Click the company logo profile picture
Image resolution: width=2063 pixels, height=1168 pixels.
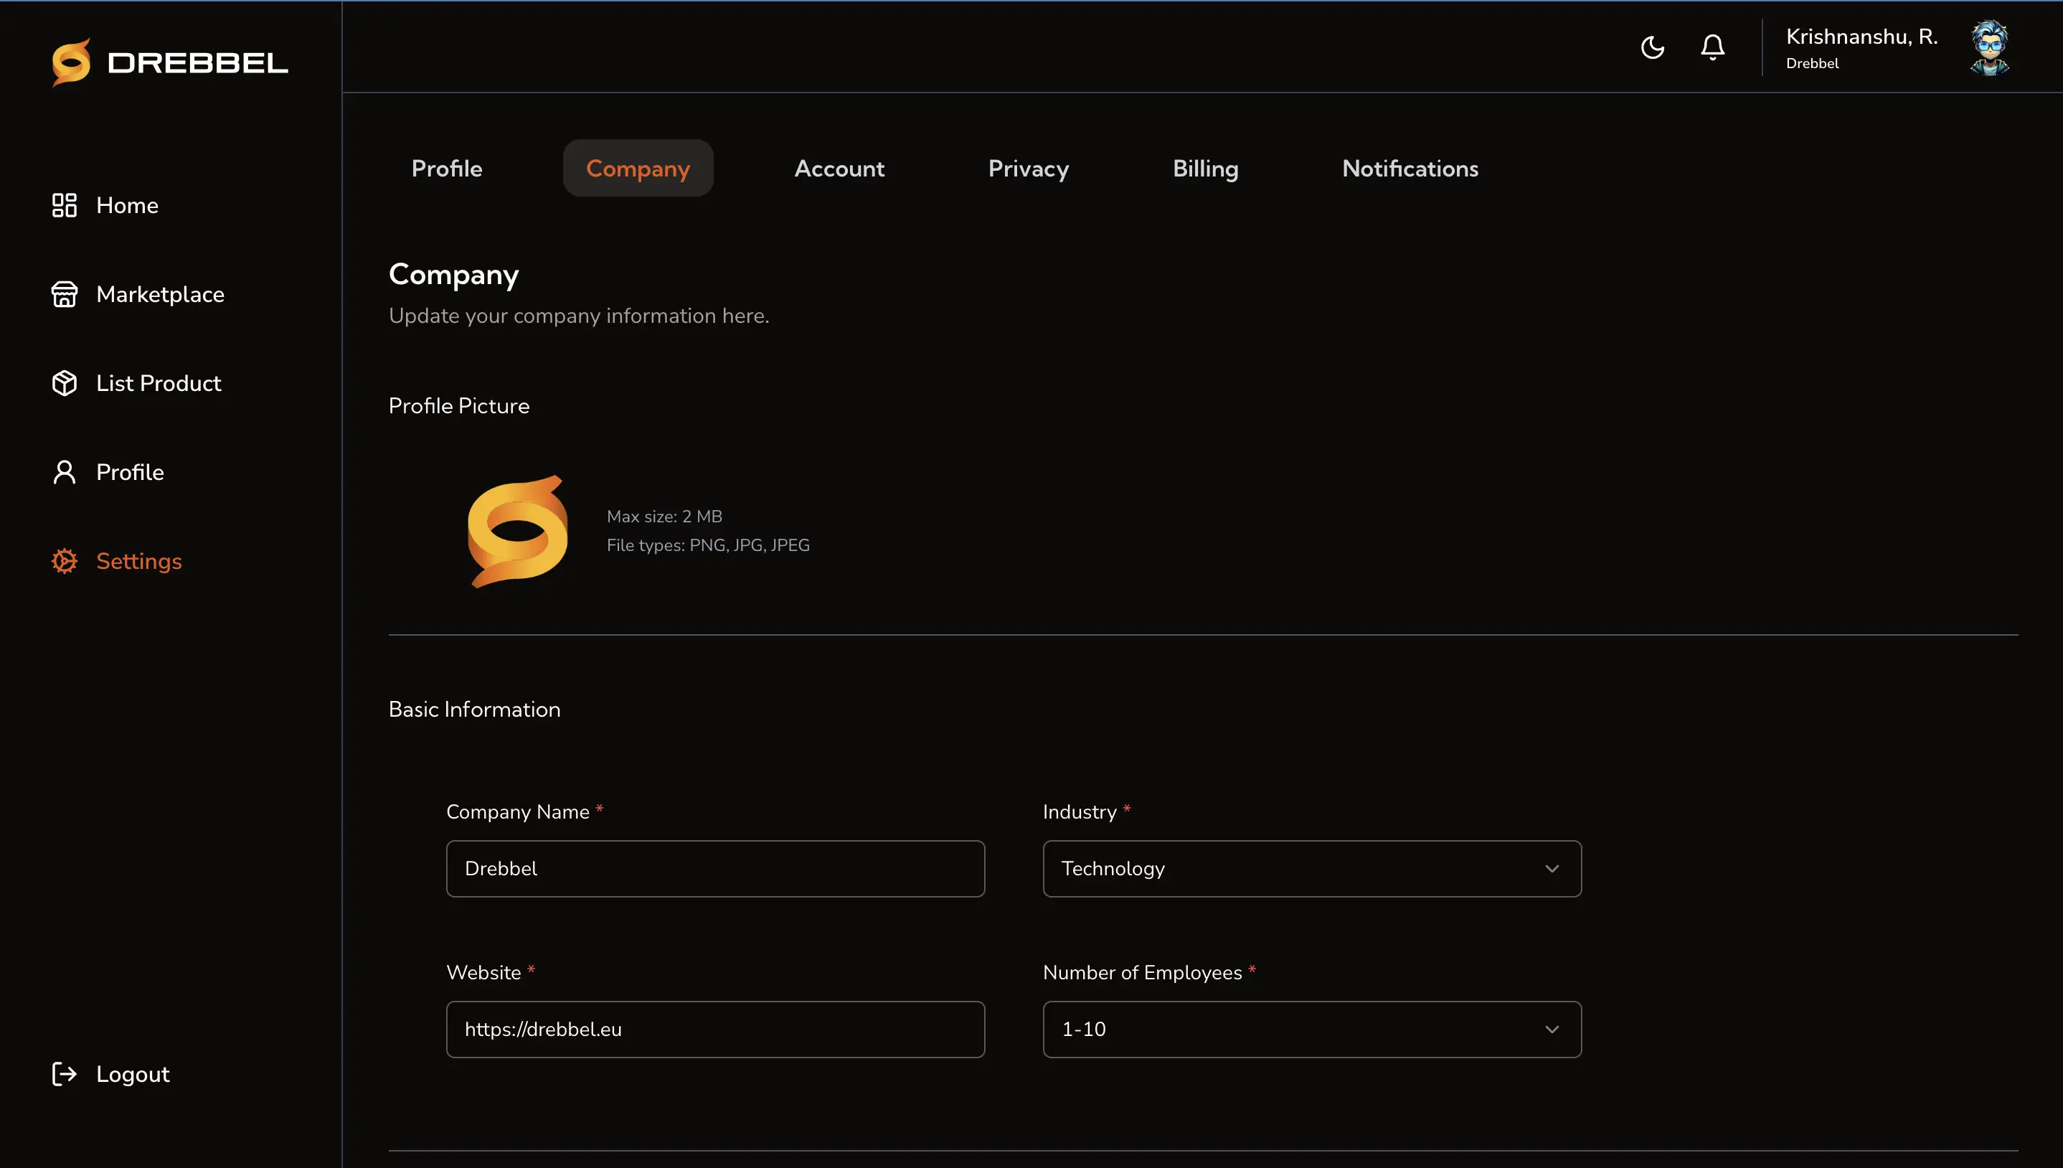pos(518,531)
